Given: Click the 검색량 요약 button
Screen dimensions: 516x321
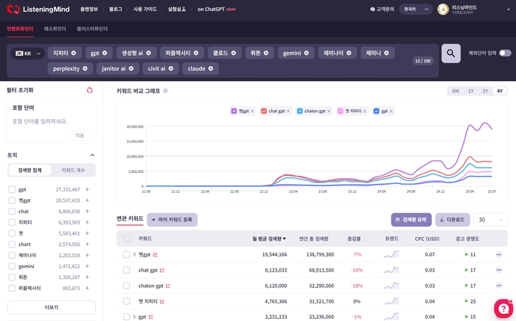Looking at the screenshot, I should 411,219.
